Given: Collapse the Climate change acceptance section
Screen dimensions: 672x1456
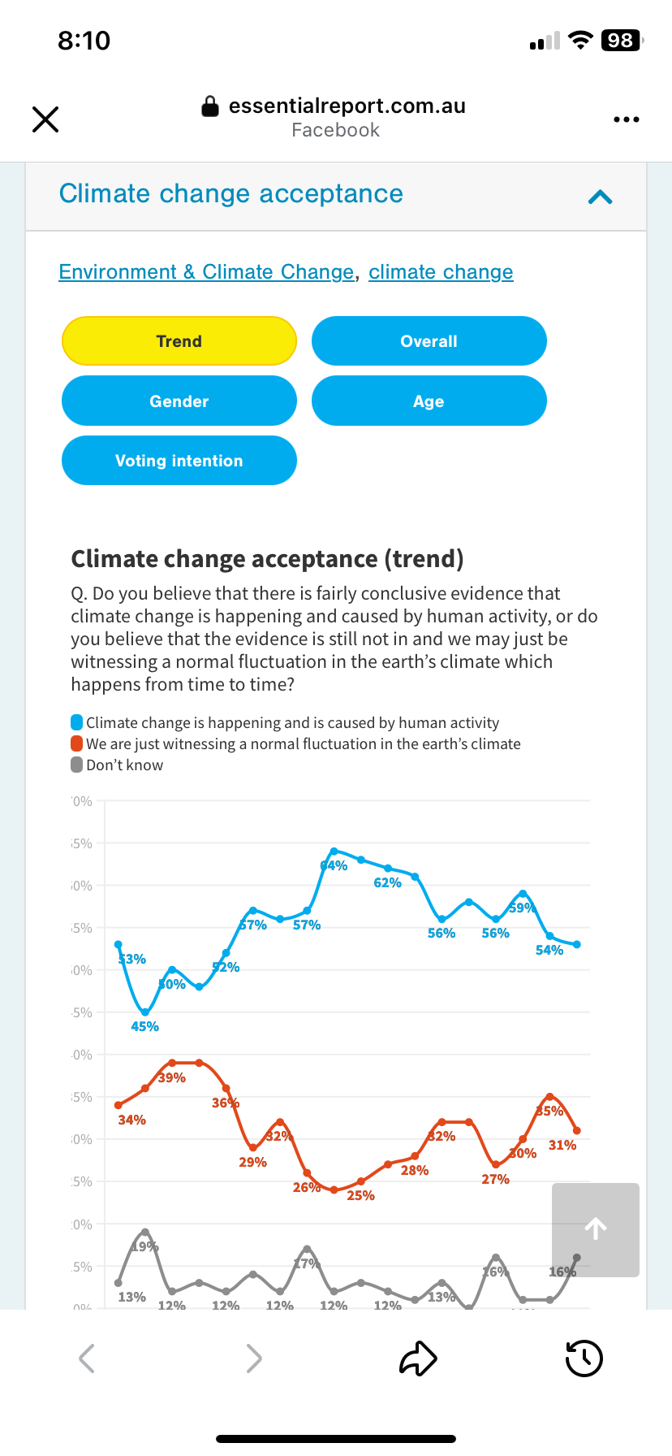Looking at the screenshot, I should (600, 197).
